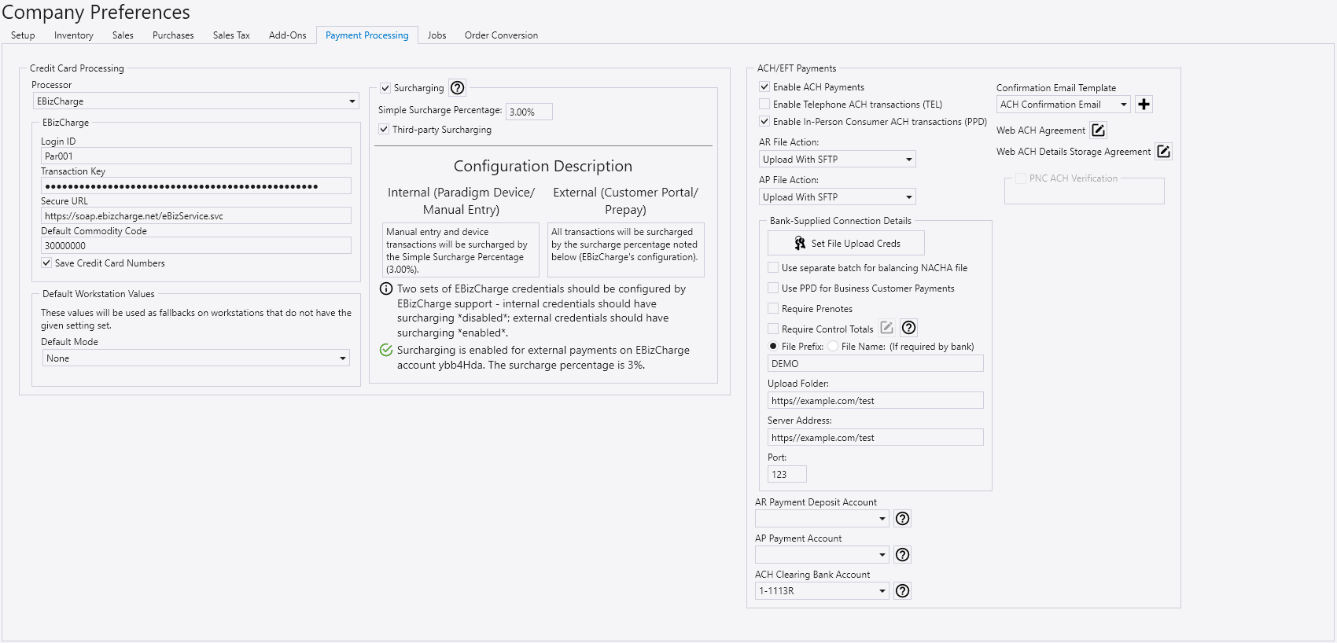
Task: Open help for AR Payment Deposit Account
Action: pyautogui.click(x=903, y=519)
